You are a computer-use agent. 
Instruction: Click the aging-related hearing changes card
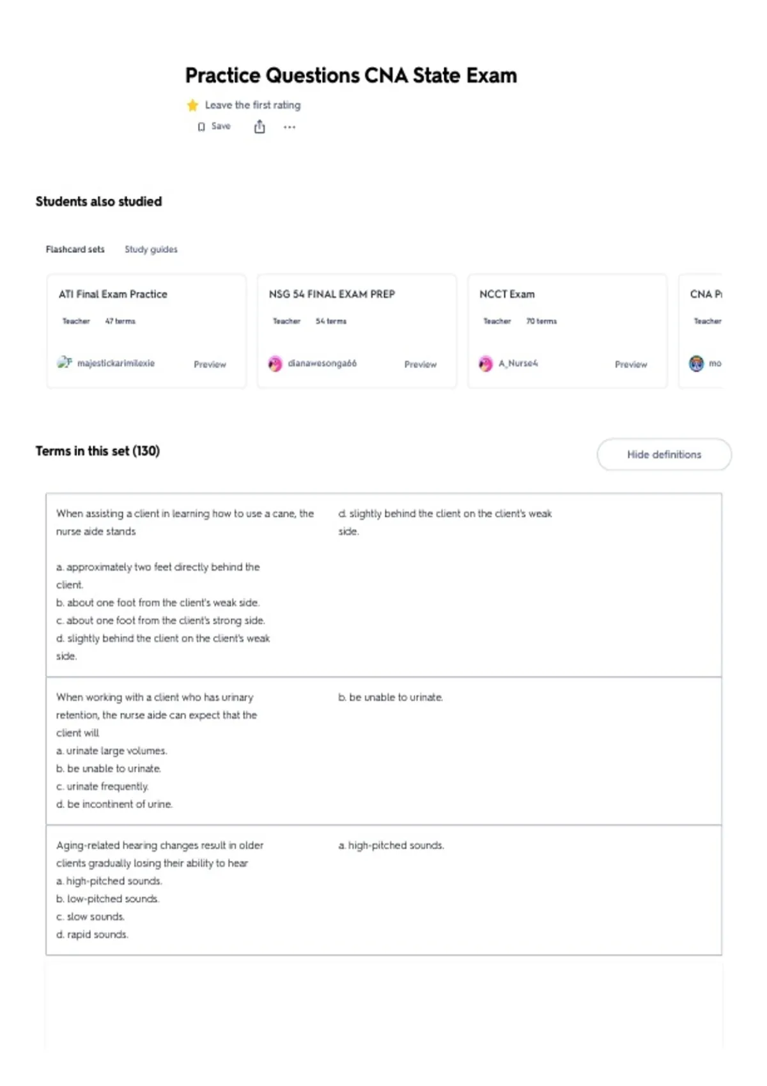383,890
